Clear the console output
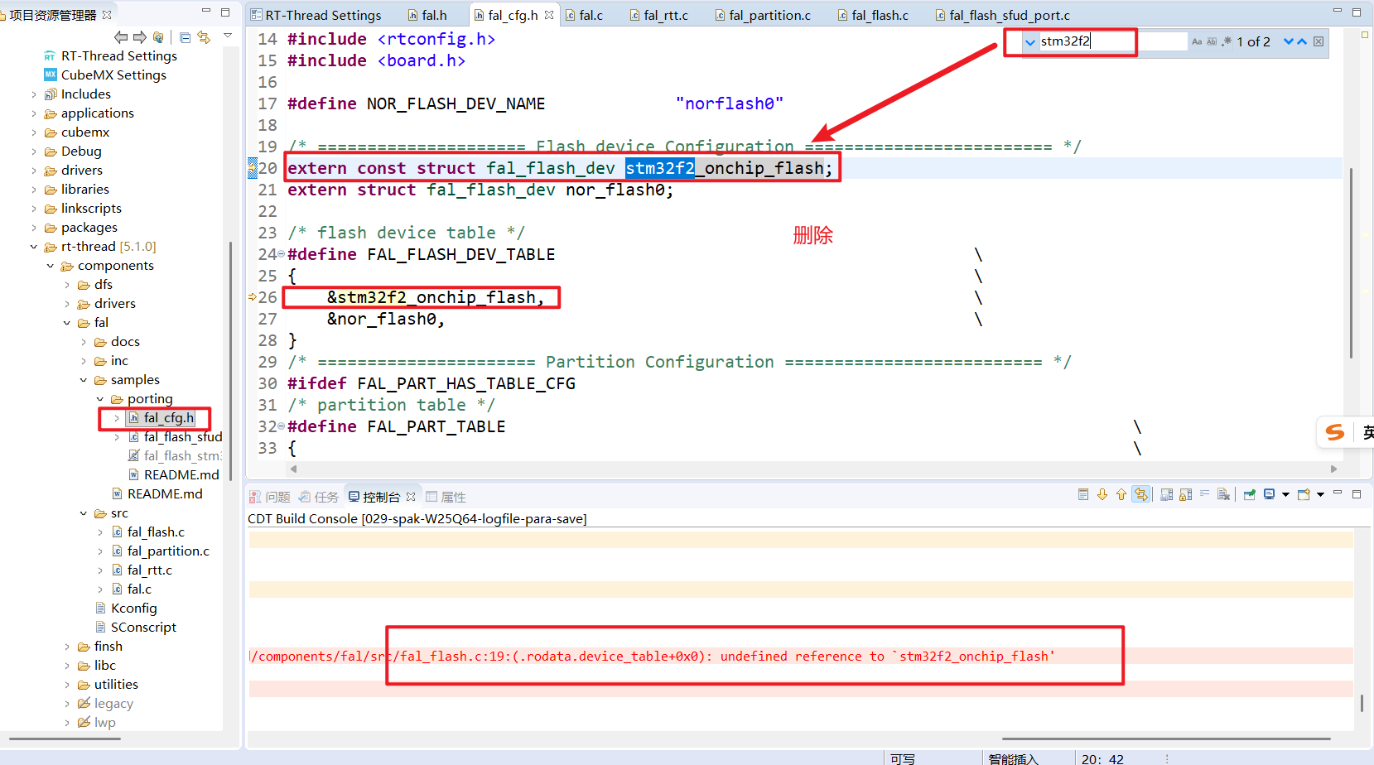1374x765 pixels. coord(1224,494)
